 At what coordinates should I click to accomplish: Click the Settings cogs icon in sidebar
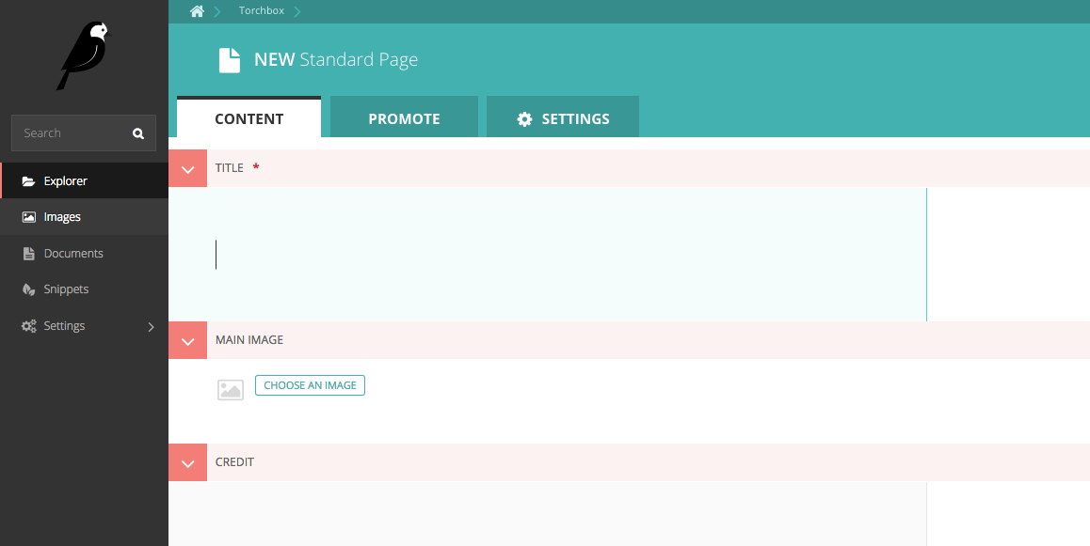point(28,326)
